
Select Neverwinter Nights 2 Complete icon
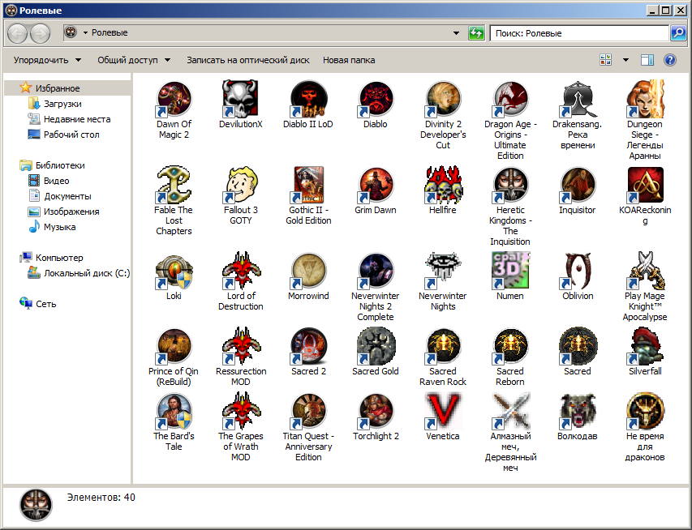375,271
